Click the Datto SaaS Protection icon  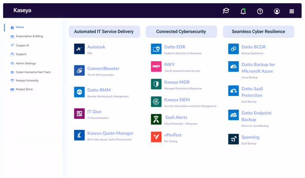point(233,91)
